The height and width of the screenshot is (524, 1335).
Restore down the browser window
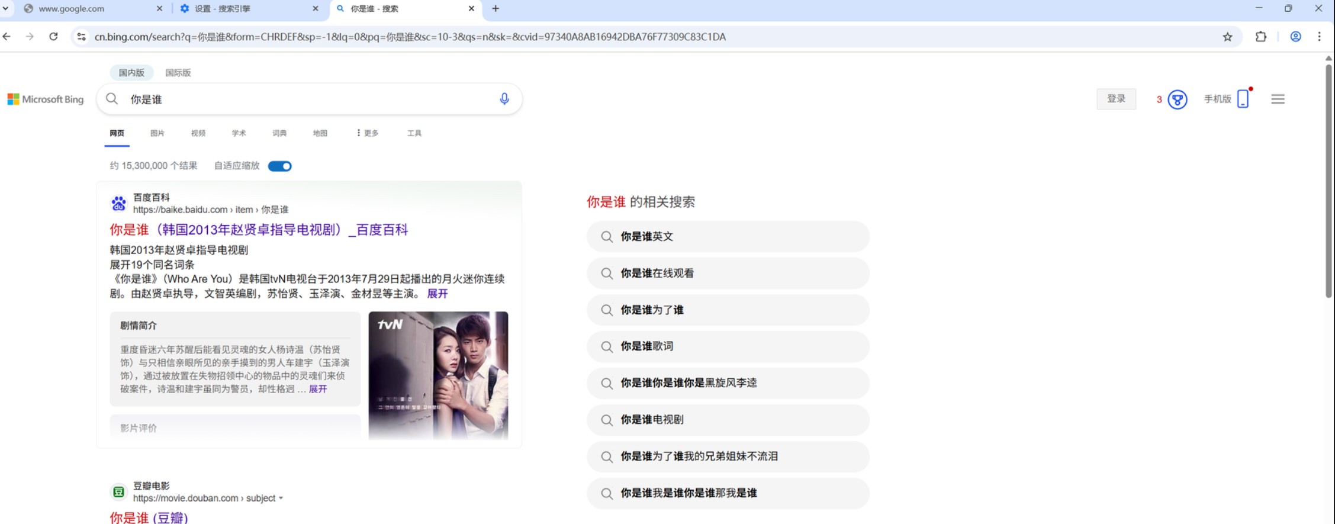point(1288,8)
